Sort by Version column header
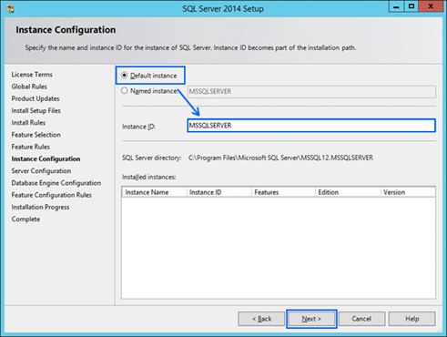 (x=408, y=192)
